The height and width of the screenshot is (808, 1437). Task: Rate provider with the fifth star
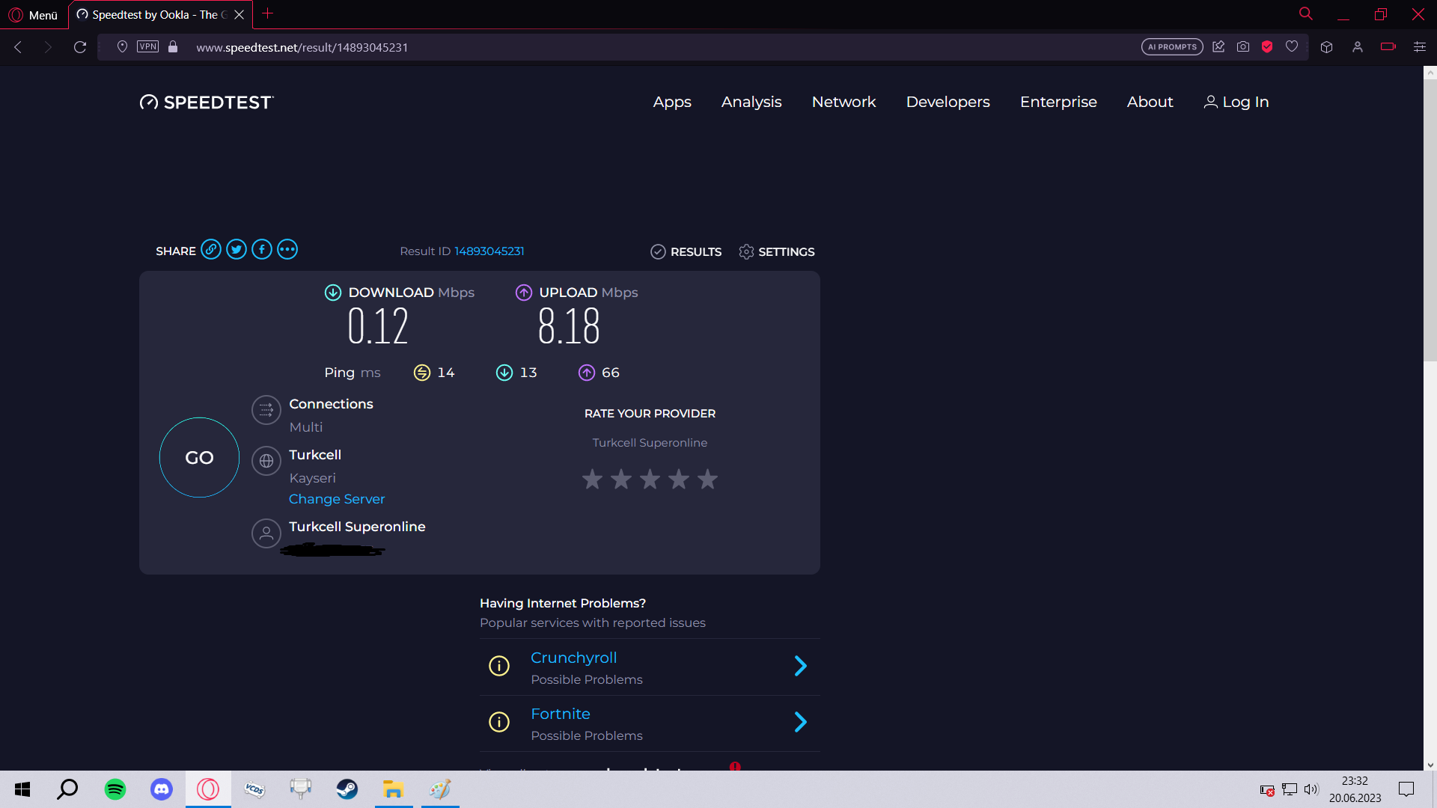coord(707,480)
